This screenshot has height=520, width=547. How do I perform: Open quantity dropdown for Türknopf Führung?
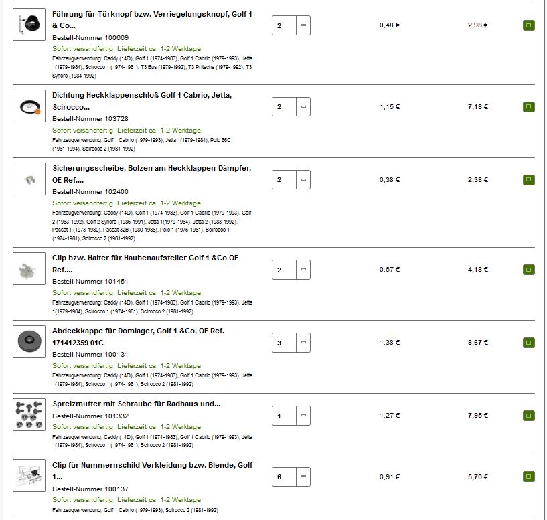303,25
